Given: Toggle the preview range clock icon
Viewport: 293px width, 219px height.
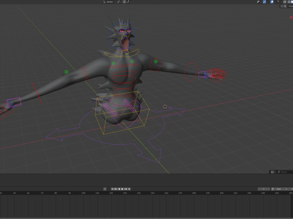Looking at the screenshot, I should (x=273, y=189).
